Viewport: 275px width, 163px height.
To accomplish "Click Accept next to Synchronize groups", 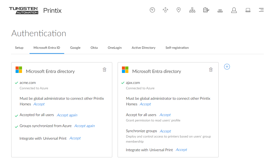I will [x=165, y=131].
